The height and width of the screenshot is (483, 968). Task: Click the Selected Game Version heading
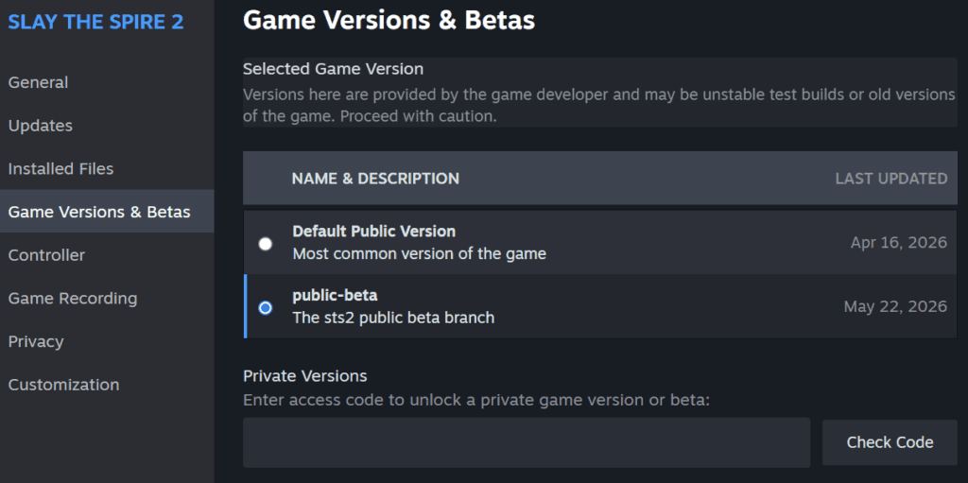(334, 69)
